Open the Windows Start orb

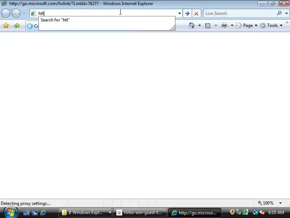(x=11, y=212)
